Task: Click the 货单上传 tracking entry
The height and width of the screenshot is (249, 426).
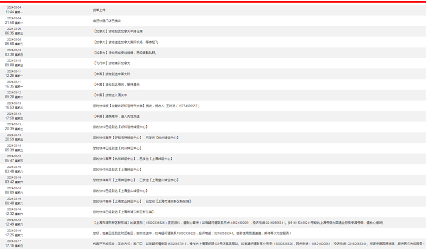Action: pos(99,10)
